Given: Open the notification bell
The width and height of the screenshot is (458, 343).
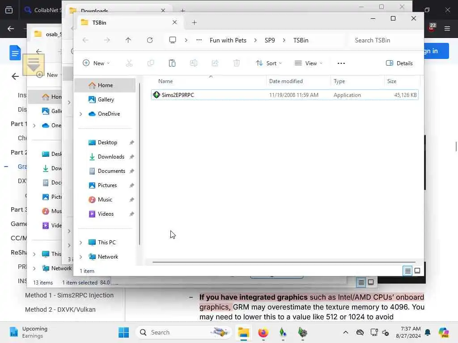Looking at the screenshot, I should [428, 332].
